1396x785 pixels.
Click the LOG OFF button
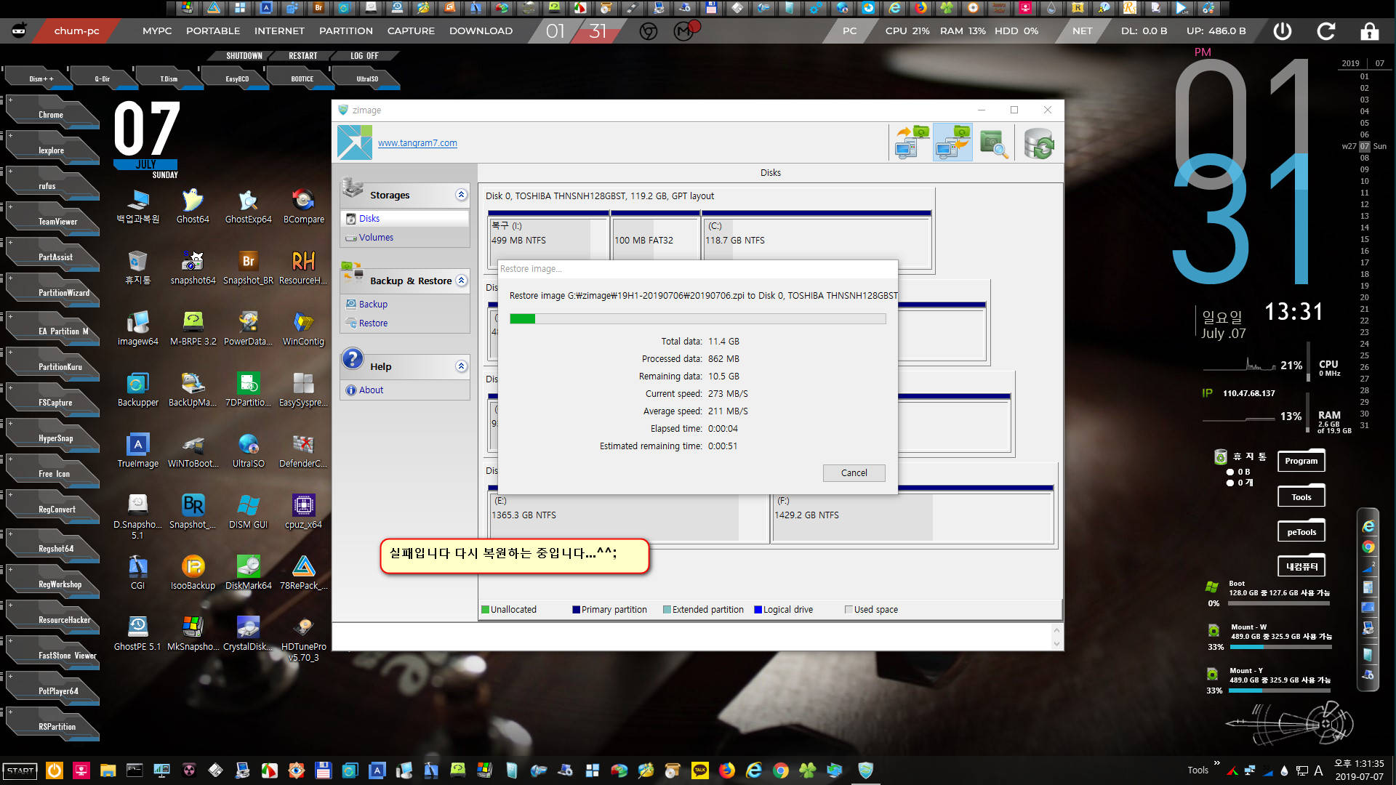pyautogui.click(x=364, y=56)
